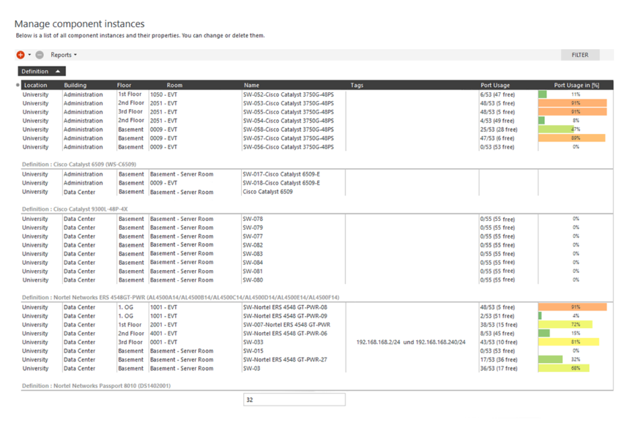This screenshot has width=627, height=423.
Task: Click the Port Usage column header
Action: [495, 85]
